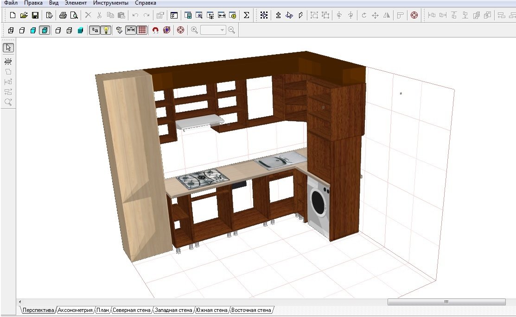Toggle colors display mode with cyan cube

[33, 30]
